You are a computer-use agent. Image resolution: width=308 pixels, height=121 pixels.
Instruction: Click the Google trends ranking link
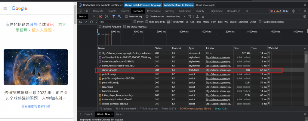pos(36,107)
